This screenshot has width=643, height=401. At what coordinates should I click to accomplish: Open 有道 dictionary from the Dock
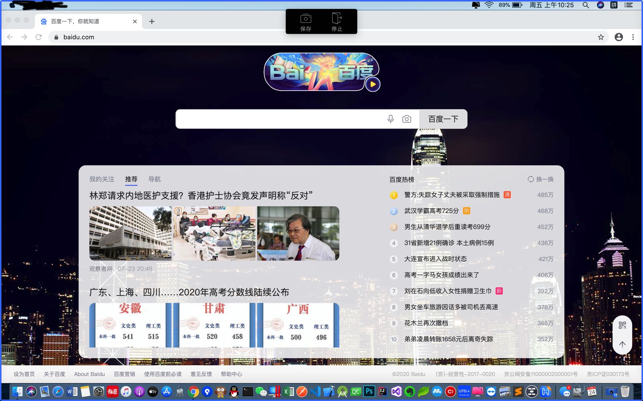pyautogui.click(x=112, y=391)
